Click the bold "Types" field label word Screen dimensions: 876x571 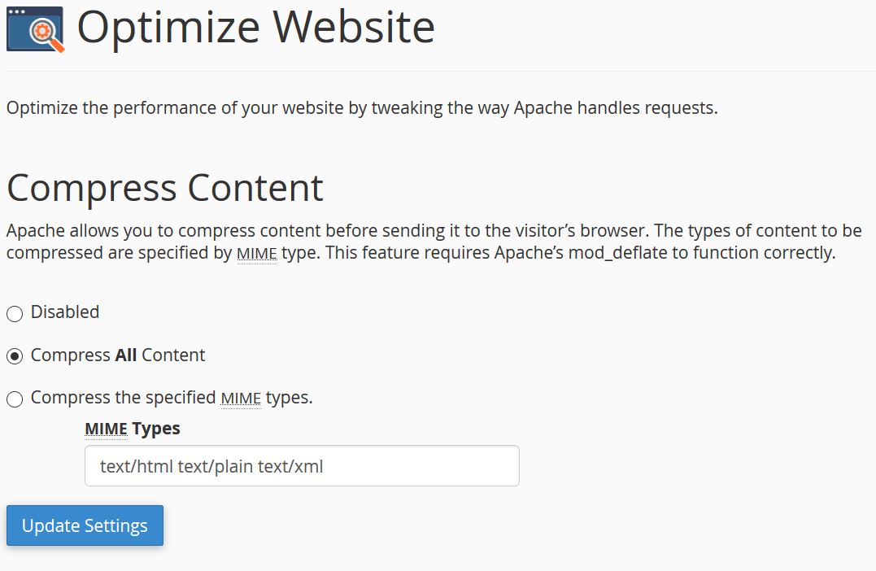(x=156, y=428)
